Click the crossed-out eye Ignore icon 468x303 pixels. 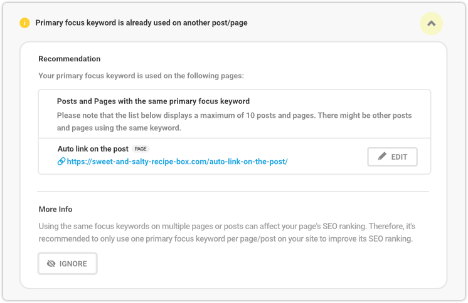point(51,264)
